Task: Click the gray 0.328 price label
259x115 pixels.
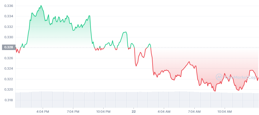Action: pyautogui.click(x=9, y=47)
